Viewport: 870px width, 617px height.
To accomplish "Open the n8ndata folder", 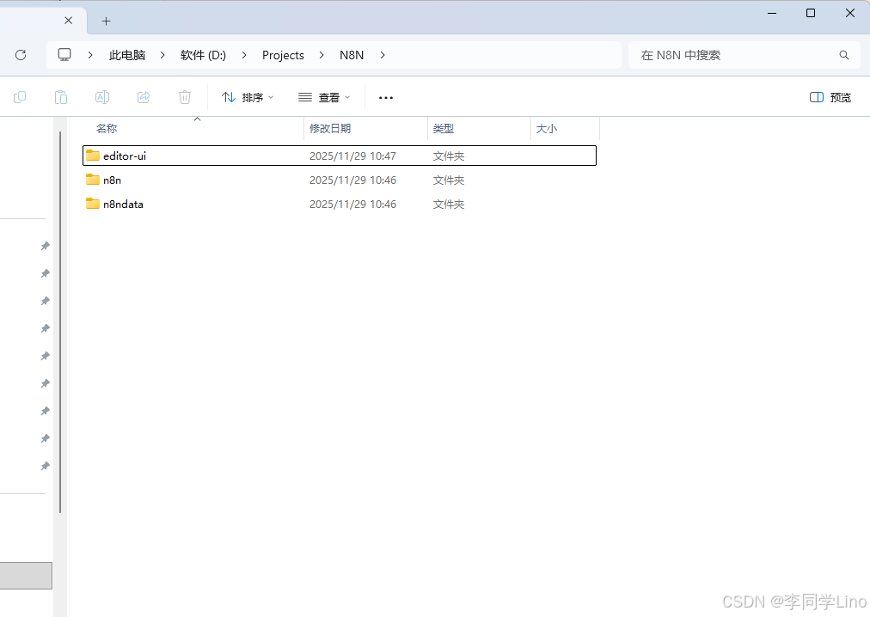I will pos(123,204).
